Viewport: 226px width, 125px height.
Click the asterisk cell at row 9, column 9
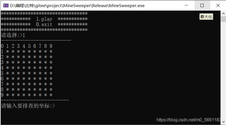51,95
